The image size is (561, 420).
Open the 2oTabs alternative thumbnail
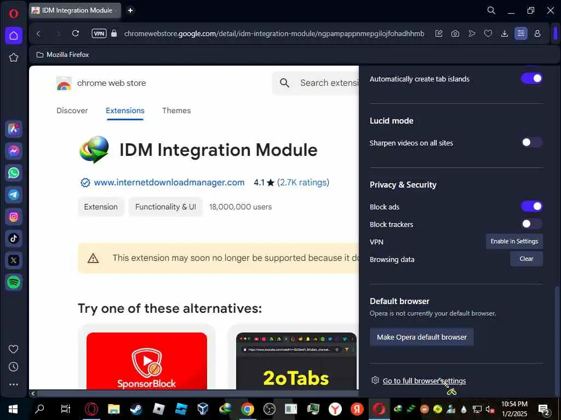tap(296, 361)
